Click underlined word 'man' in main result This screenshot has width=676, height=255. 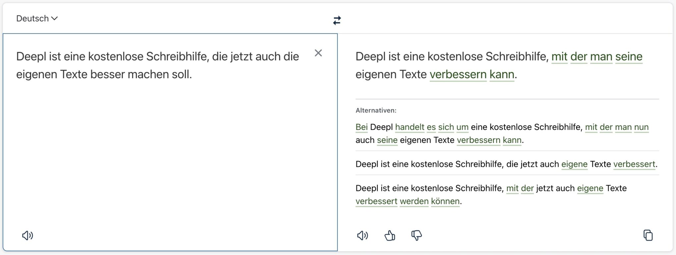601,56
